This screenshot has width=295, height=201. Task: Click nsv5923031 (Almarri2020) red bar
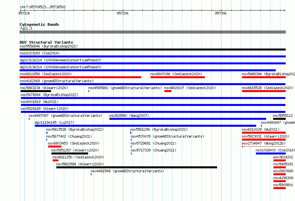[x=264, y=140]
